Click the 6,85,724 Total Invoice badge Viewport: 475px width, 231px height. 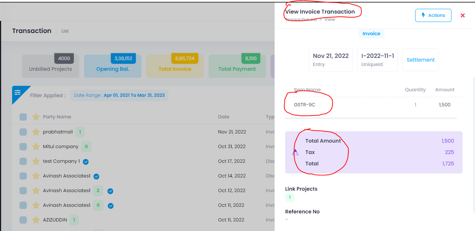point(185,58)
